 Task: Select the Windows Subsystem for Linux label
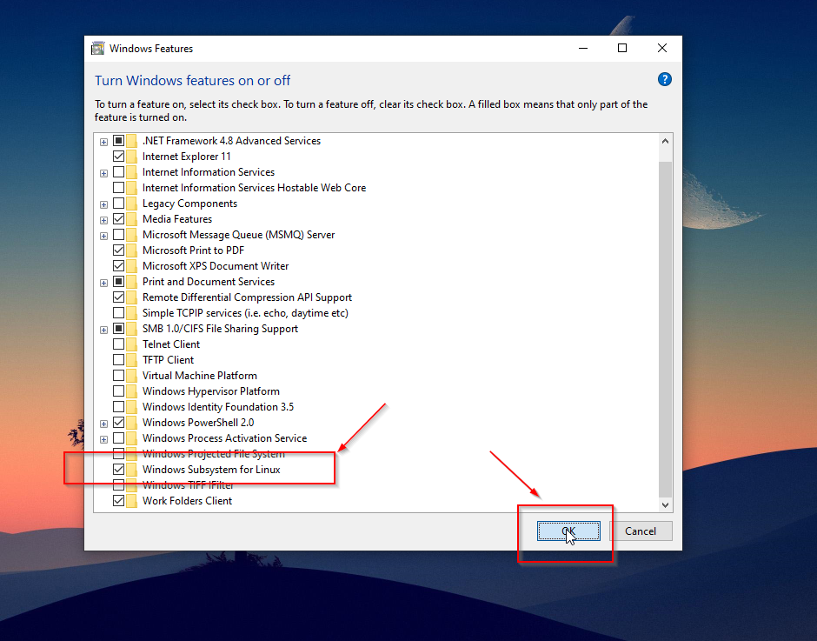[x=211, y=470]
